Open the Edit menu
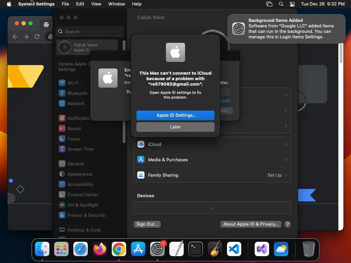351x263 pixels. [80, 4]
